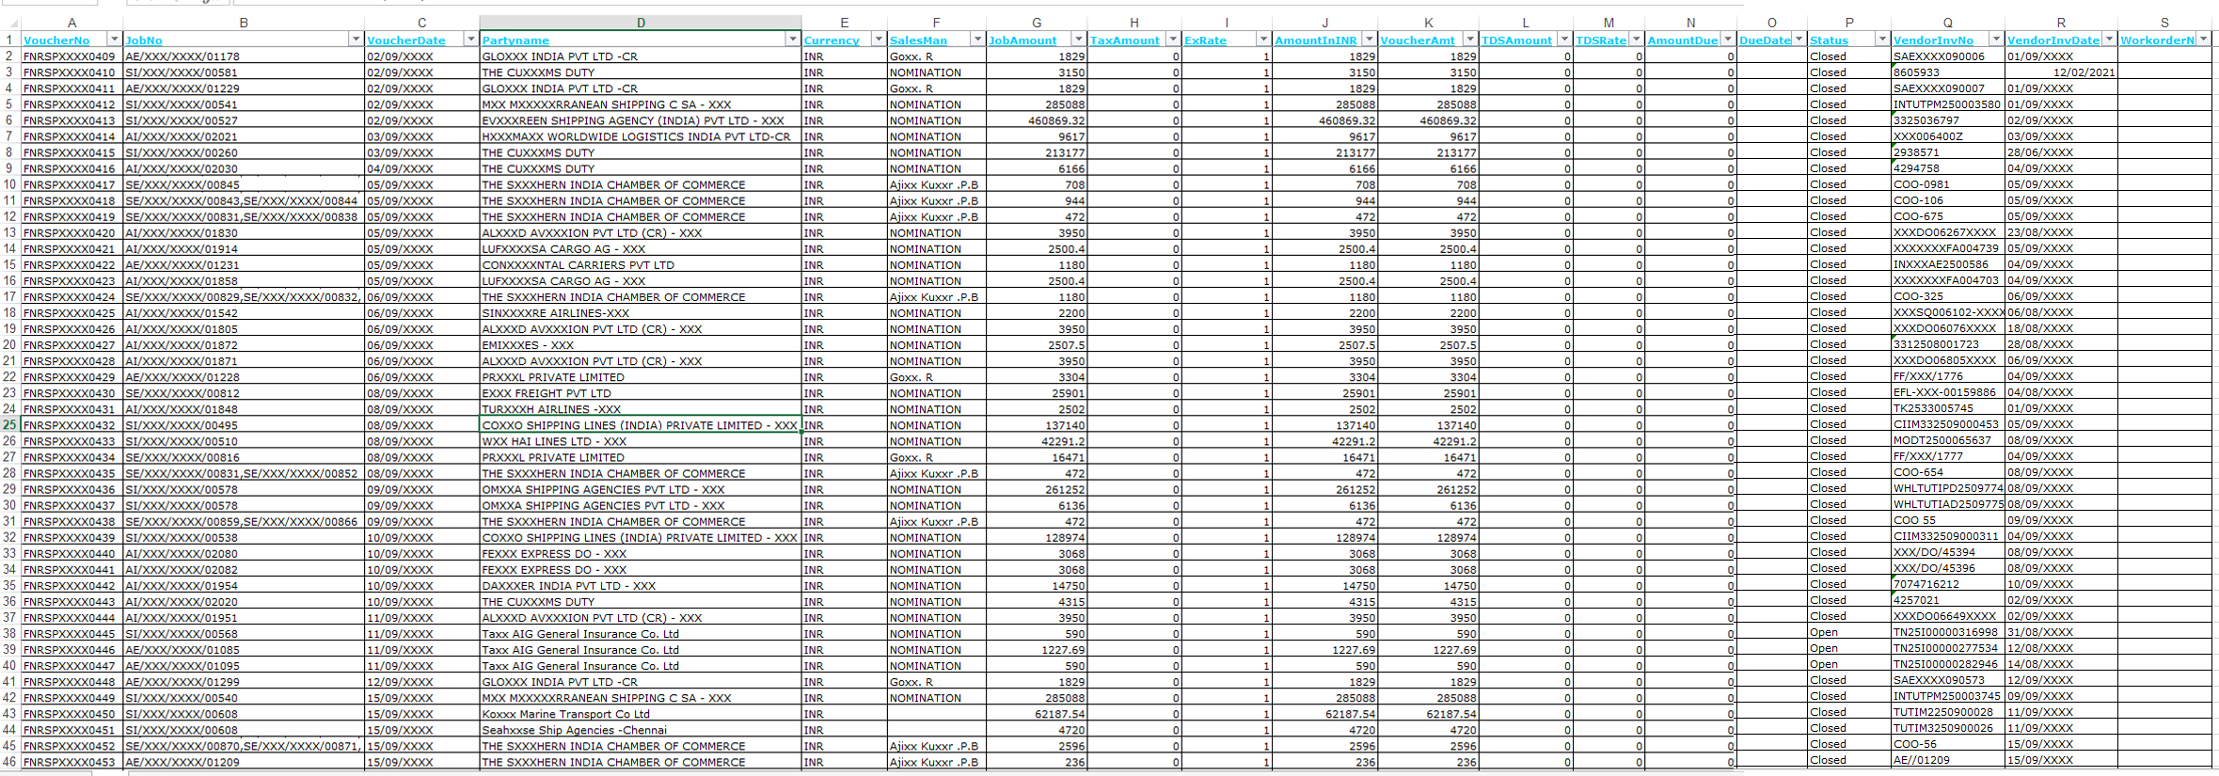Open the Partyname column filter arrow
This screenshot has height=776, width=2219.
(792, 40)
